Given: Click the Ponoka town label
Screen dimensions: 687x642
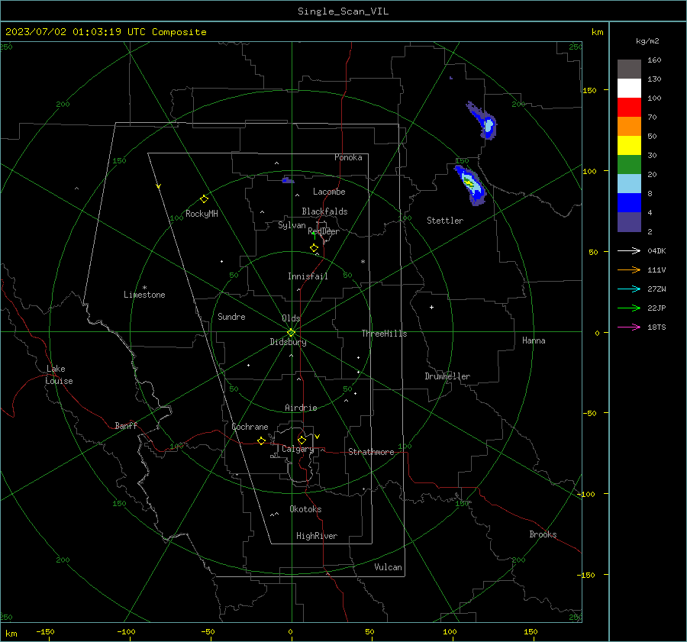Looking at the screenshot, I should (348, 157).
